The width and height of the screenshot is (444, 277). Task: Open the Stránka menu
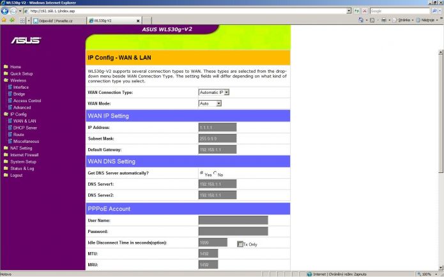pyautogui.click(x=404, y=20)
